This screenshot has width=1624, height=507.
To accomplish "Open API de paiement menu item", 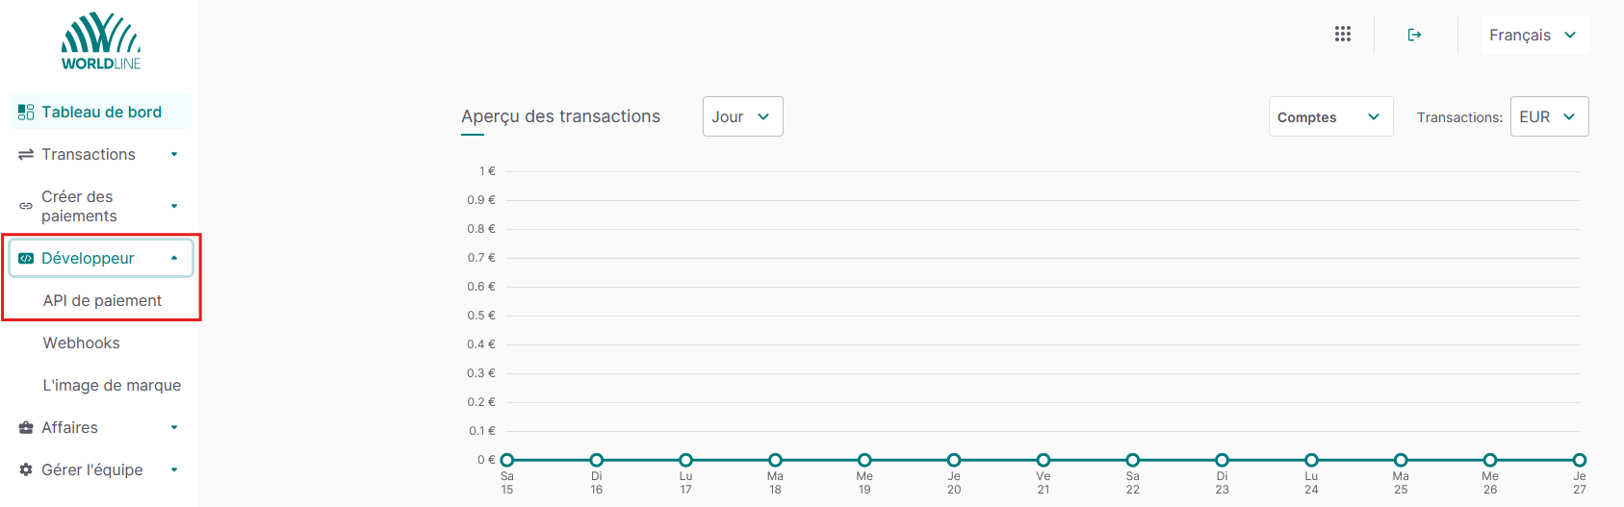I will (x=102, y=301).
